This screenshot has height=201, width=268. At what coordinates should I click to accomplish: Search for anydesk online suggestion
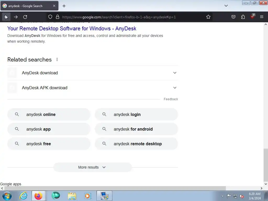(x=49, y=115)
